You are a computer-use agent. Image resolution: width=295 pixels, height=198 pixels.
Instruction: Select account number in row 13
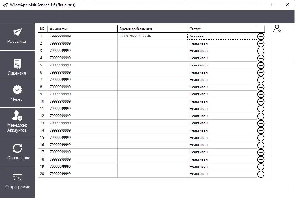[x=83, y=123]
